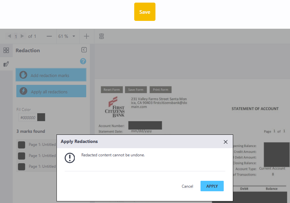Cancel the Apply Redactions dialog

tap(187, 186)
